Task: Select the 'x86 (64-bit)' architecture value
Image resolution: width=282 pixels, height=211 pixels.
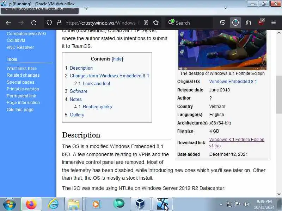Action: click(220, 123)
